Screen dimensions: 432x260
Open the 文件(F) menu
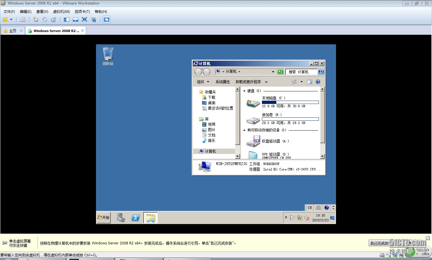point(9,12)
